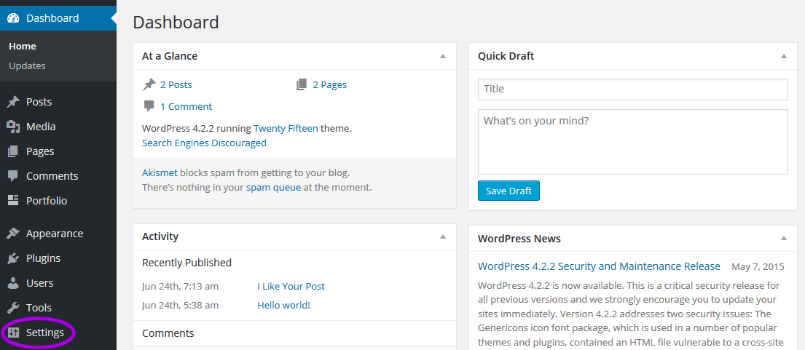Open the Plugins menu

[x=58, y=258]
